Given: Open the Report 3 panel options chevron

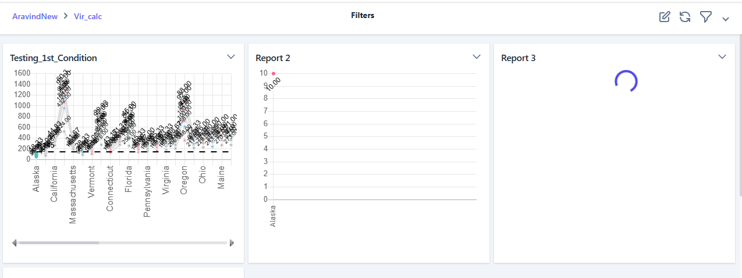Looking at the screenshot, I should point(722,57).
